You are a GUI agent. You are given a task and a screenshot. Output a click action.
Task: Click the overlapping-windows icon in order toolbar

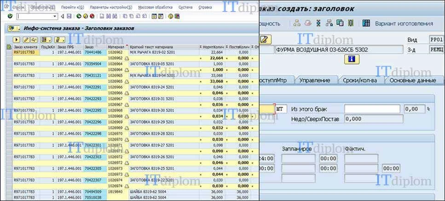point(340,23)
